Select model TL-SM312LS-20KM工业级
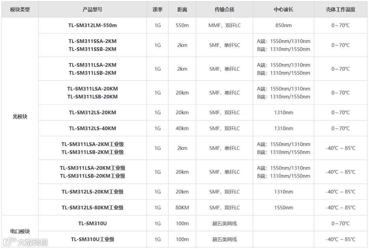 pos(93,192)
